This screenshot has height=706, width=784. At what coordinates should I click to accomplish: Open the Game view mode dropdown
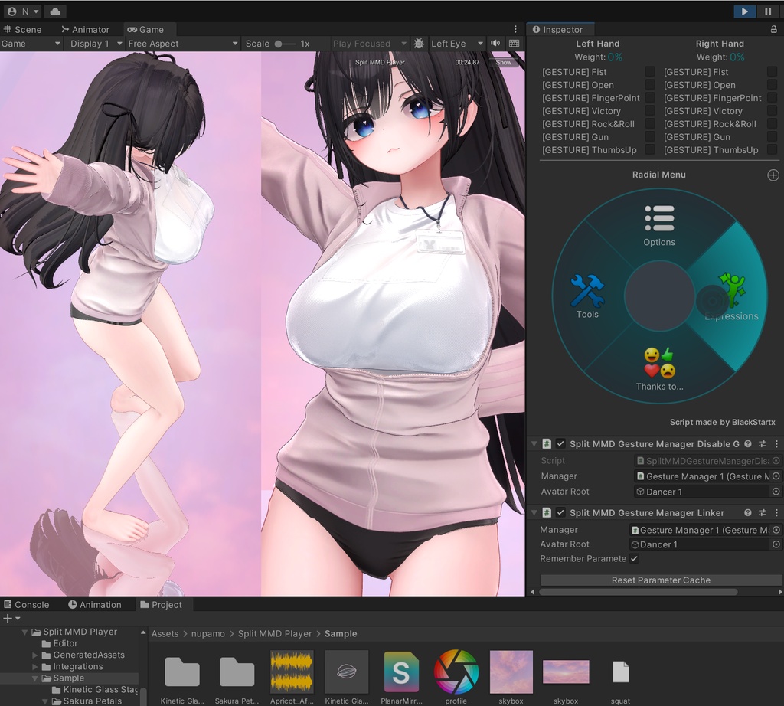point(31,44)
